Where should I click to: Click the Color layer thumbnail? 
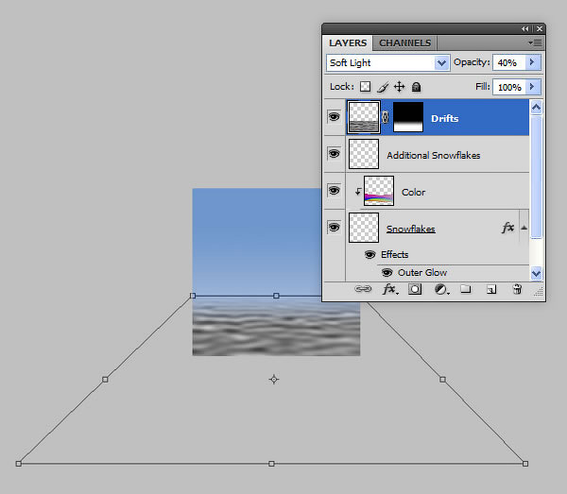(x=379, y=191)
